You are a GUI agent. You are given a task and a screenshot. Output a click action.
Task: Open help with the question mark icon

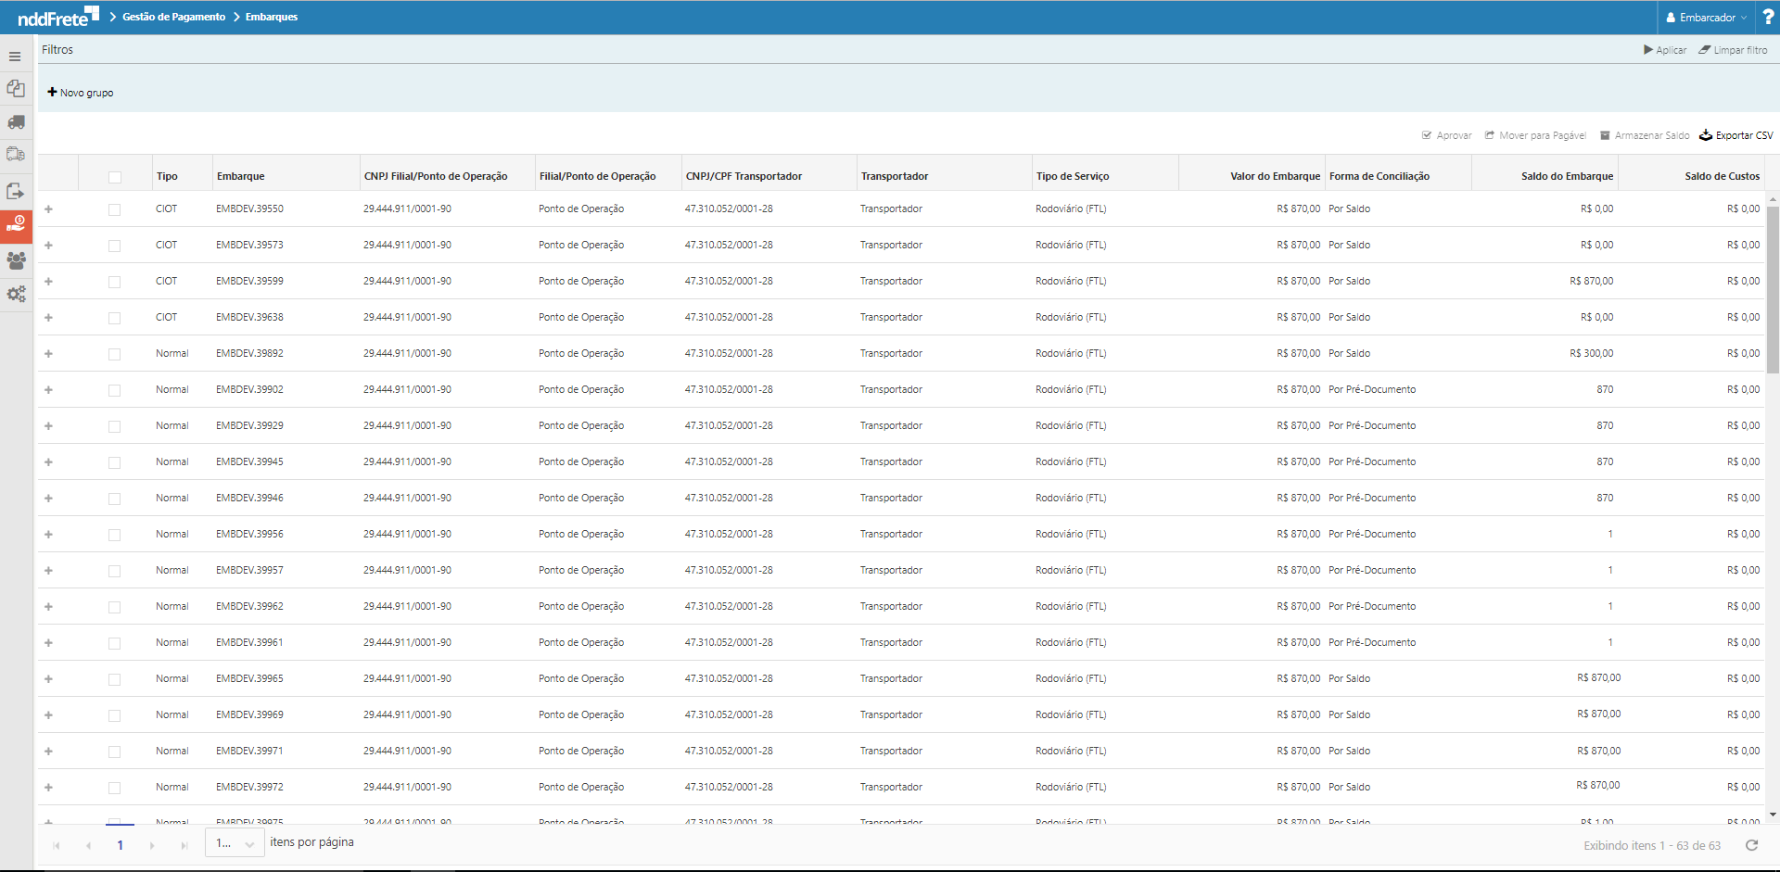coord(1767,17)
